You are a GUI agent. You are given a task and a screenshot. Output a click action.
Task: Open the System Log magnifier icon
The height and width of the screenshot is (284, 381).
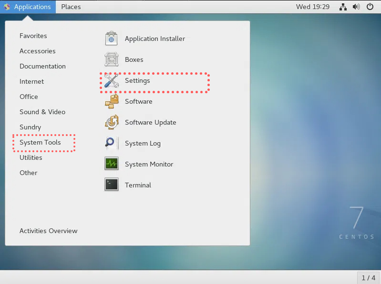(x=112, y=143)
